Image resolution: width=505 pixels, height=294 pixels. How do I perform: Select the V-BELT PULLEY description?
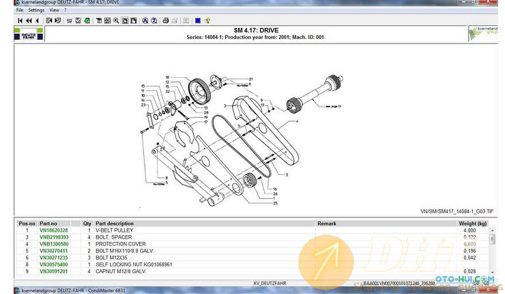[x=115, y=230]
